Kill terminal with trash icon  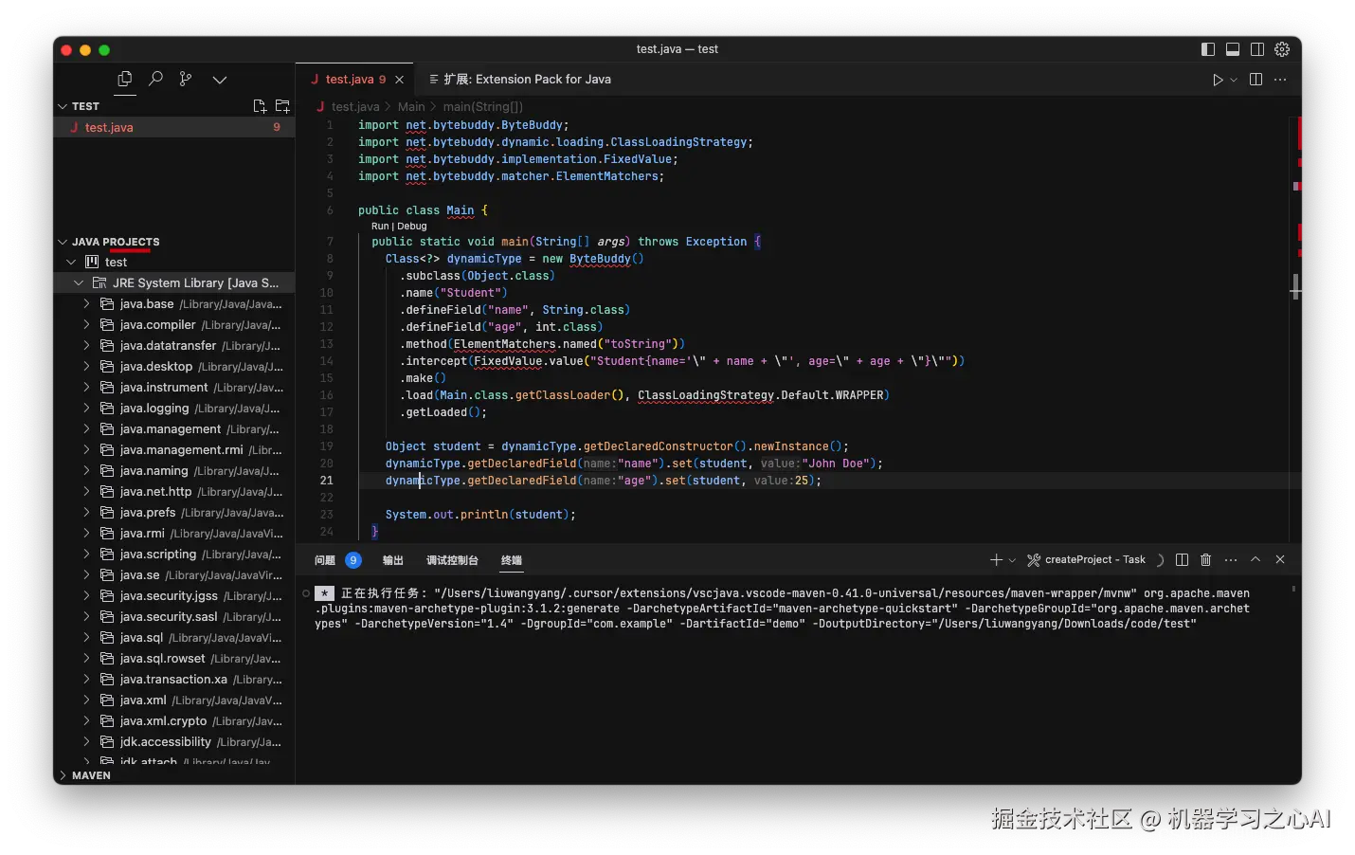[1205, 560]
